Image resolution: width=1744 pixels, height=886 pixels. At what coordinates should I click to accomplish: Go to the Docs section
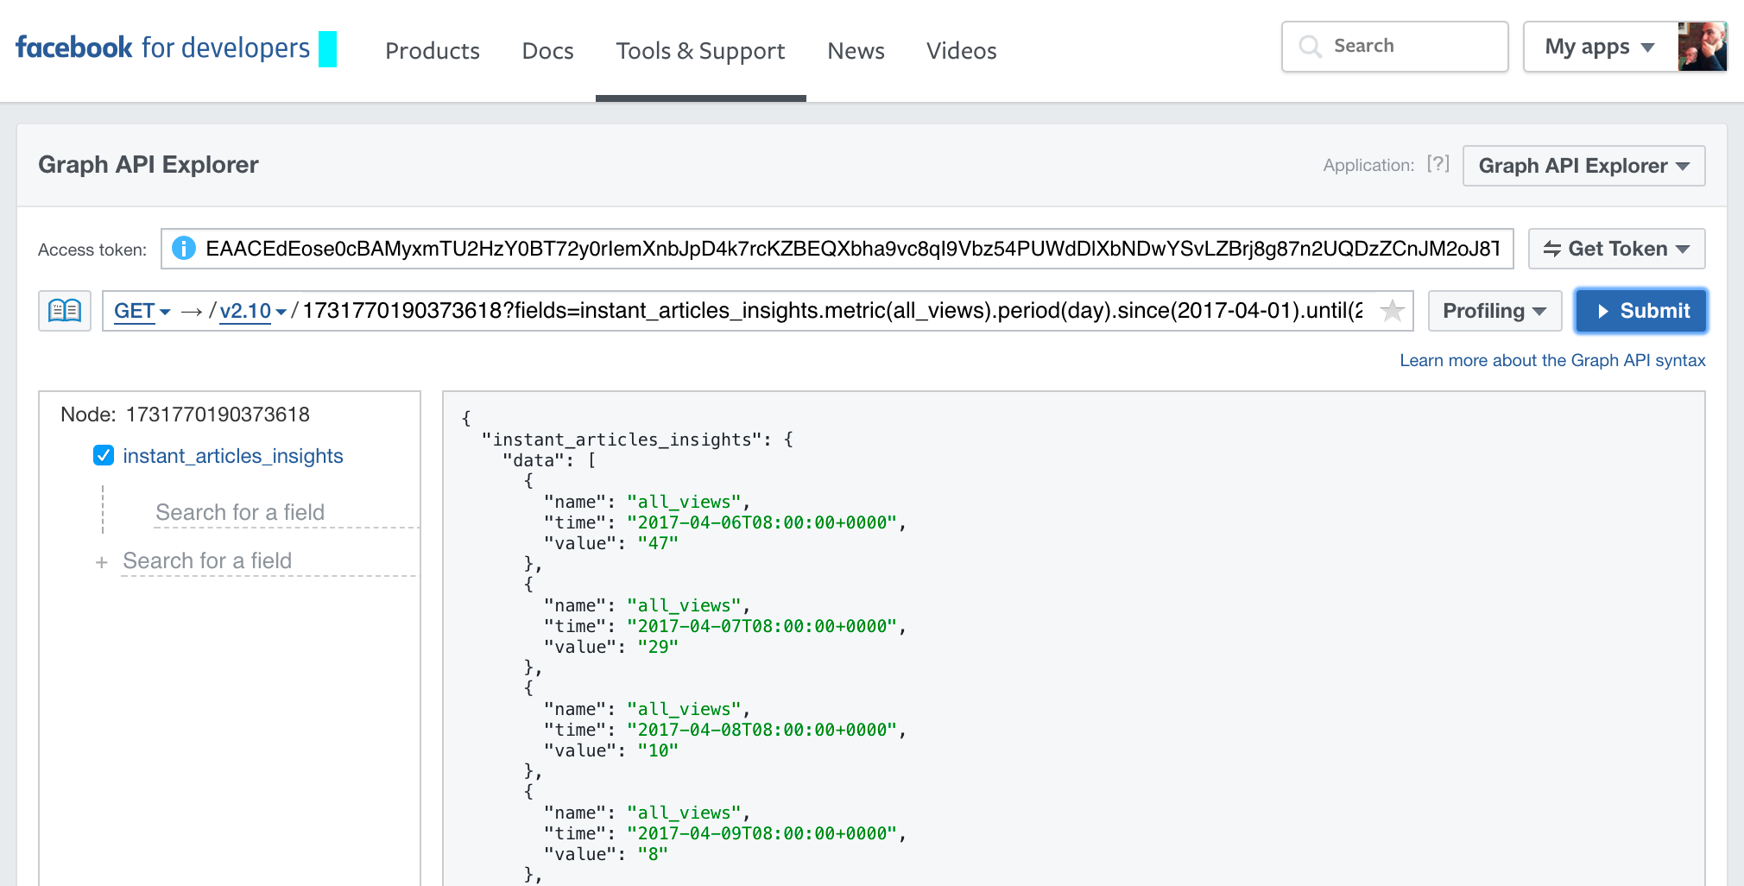click(x=547, y=51)
